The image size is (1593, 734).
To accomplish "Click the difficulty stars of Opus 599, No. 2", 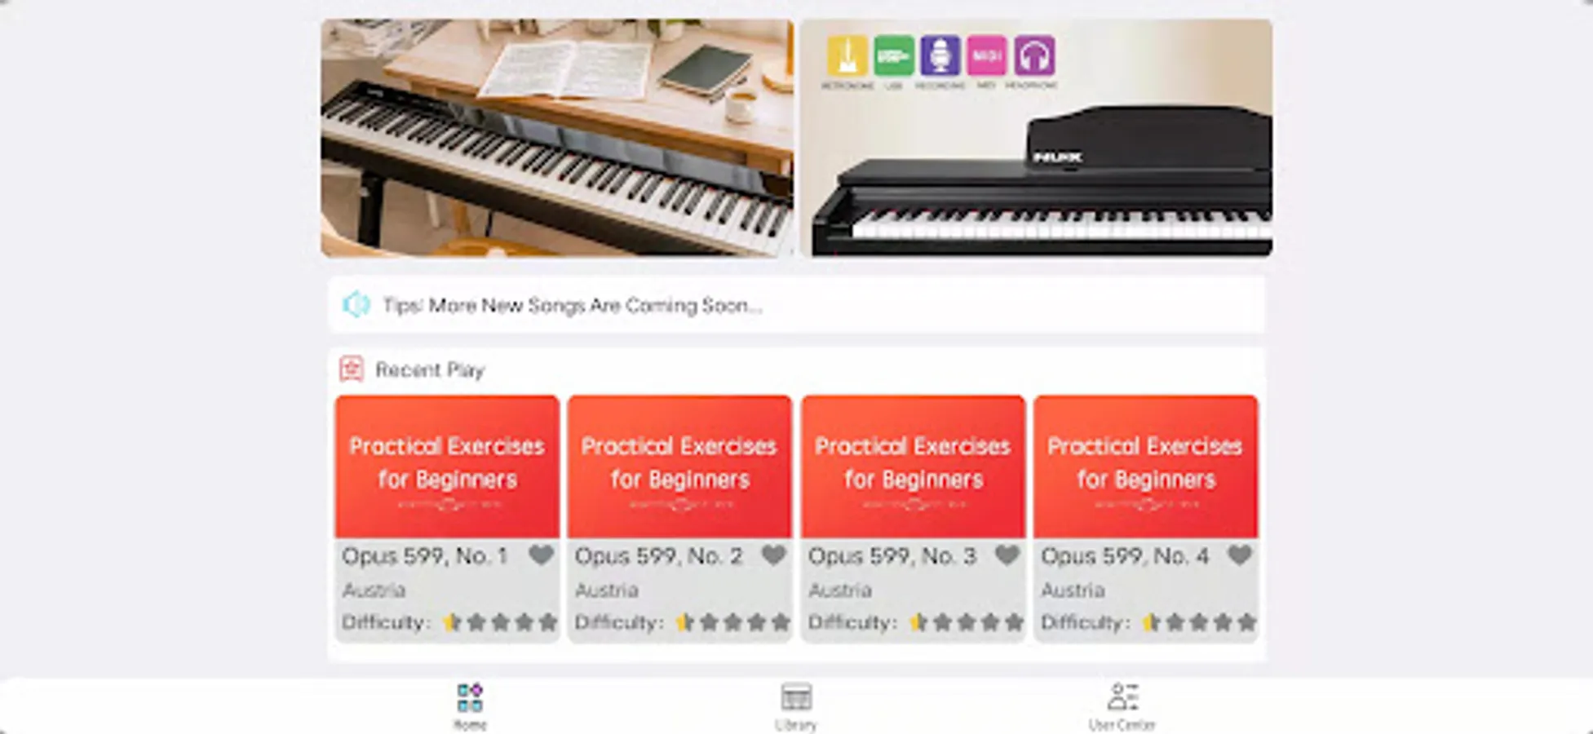I will coord(732,623).
